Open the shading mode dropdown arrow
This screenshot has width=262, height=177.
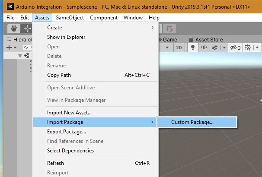tap(167, 48)
